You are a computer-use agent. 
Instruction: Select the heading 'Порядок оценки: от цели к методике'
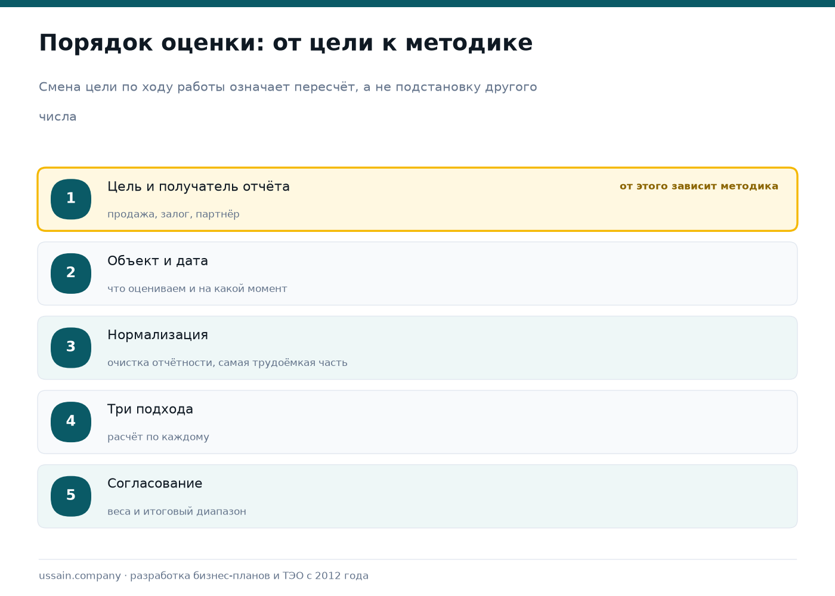286,43
